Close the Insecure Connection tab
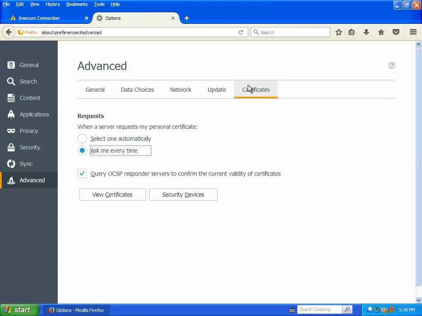422x316 pixels. [87, 18]
